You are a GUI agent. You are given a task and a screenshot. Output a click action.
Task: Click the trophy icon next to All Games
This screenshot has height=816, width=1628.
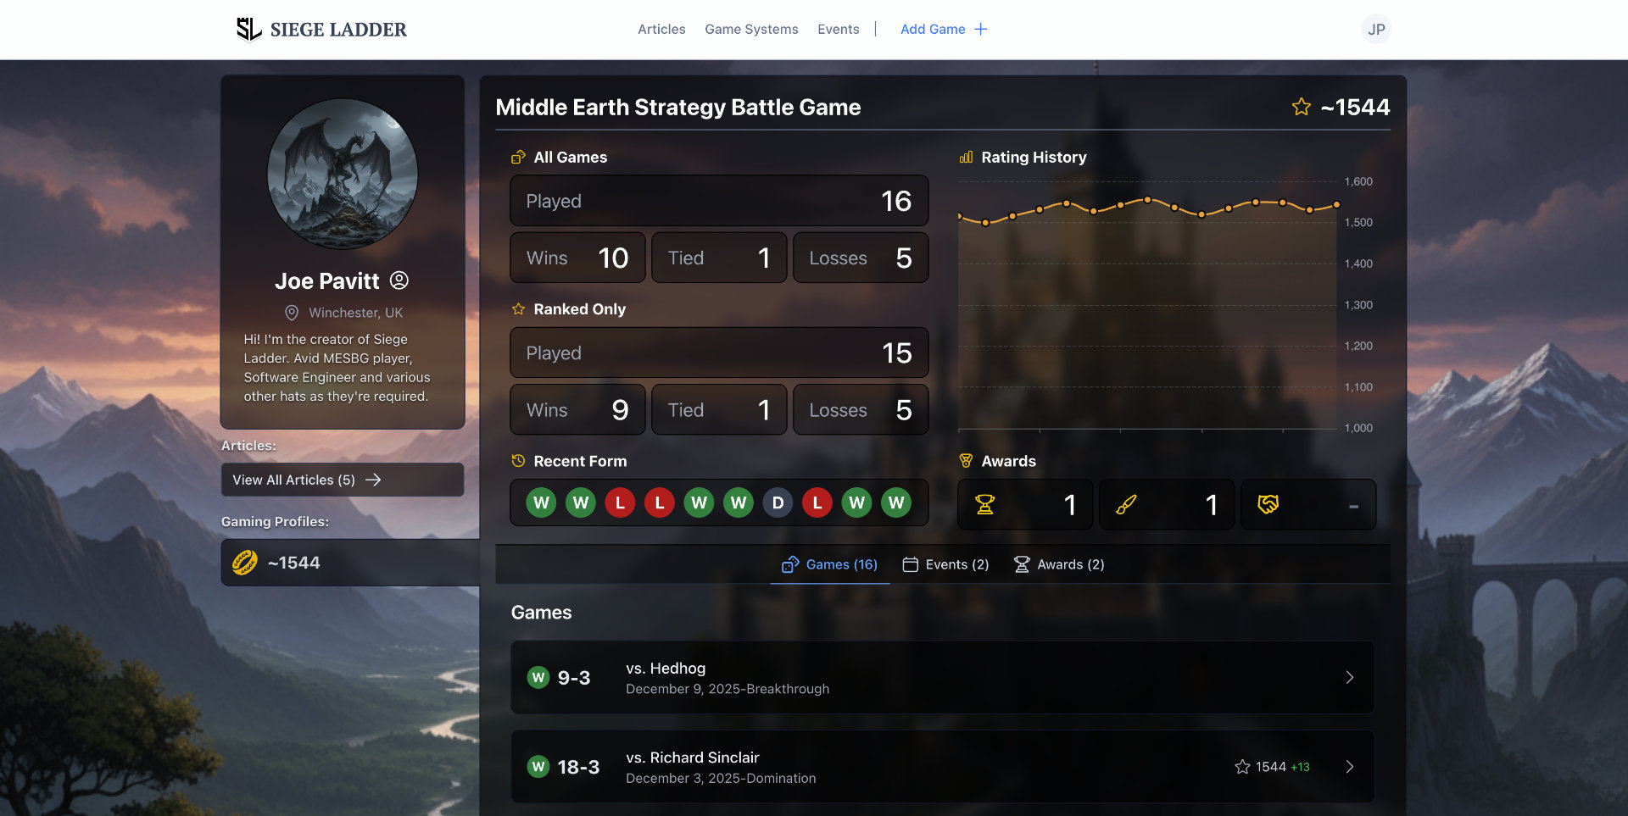pyautogui.click(x=517, y=157)
